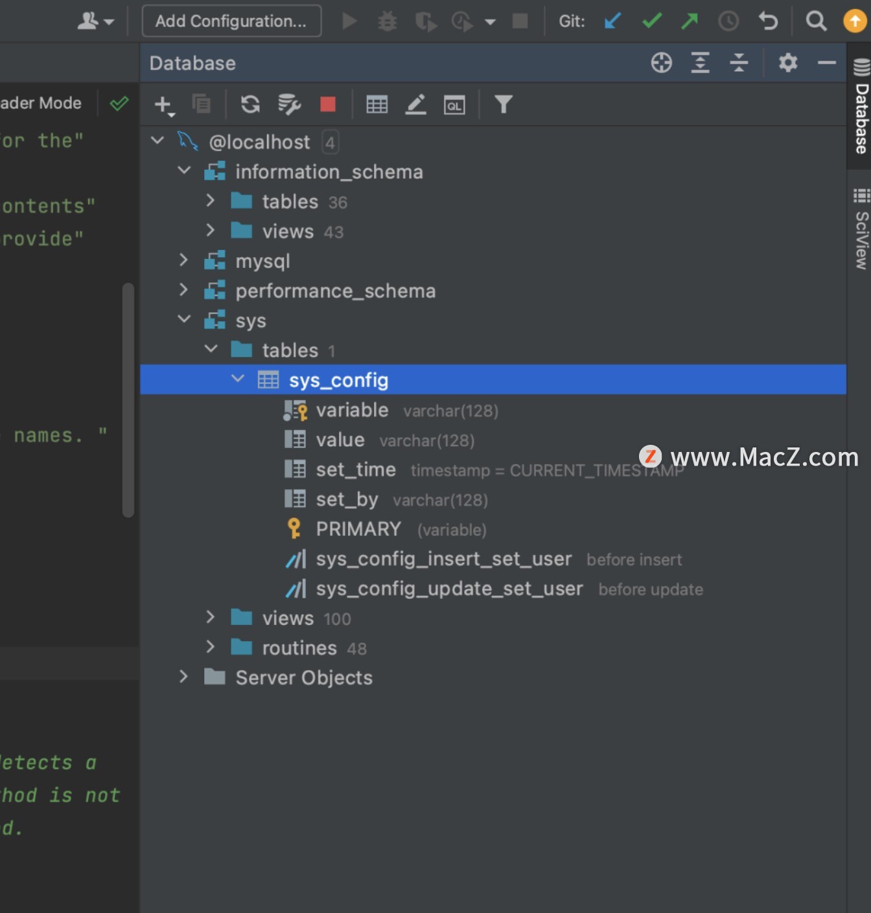The width and height of the screenshot is (871, 913).
Task: Refresh the database connection
Action: pyautogui.click(x=250, y=104)
